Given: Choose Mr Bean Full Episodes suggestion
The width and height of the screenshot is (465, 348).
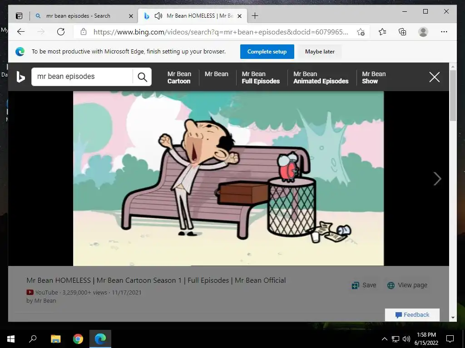Looking at the screenshot, I should point(261,77).
